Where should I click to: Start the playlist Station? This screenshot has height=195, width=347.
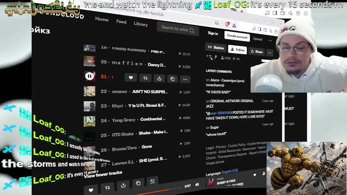[216, 48]
